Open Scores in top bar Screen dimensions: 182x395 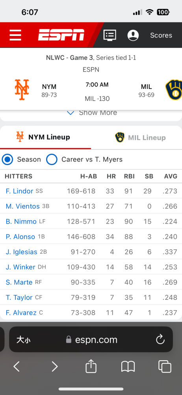(161, 35)
